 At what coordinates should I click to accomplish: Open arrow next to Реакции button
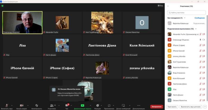101,106
